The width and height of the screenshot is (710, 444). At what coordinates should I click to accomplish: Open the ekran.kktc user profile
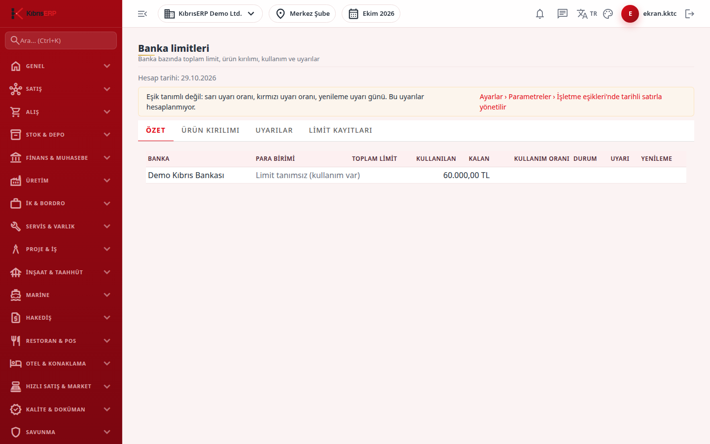[x=649, y=14]
